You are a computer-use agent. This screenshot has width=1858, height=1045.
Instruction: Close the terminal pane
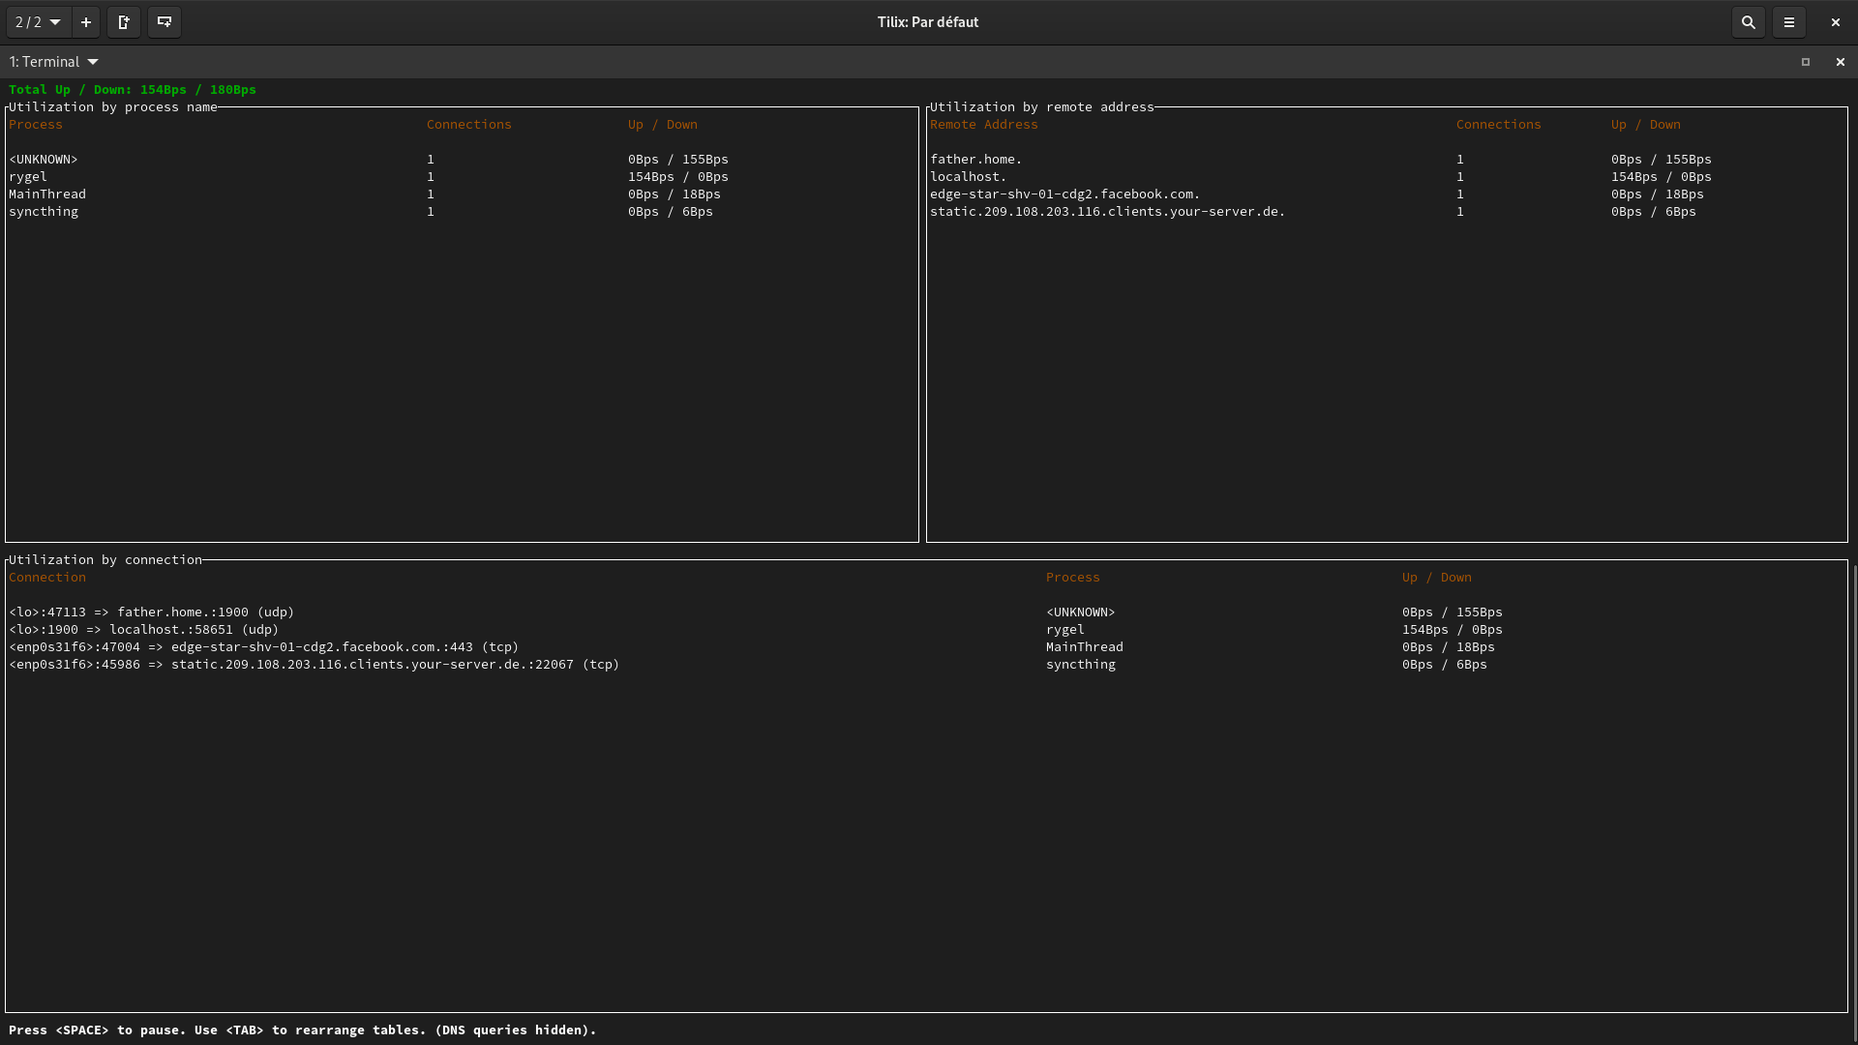1840,62
